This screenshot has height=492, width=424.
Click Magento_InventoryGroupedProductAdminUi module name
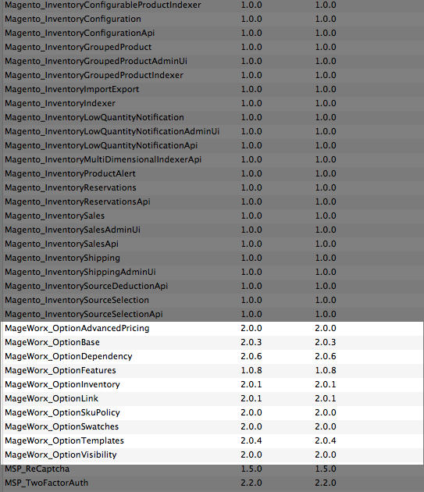click(x=96, y=62)
